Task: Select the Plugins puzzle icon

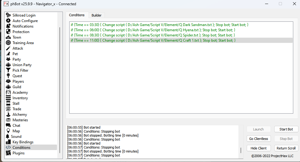Action: tap(8, 153)
